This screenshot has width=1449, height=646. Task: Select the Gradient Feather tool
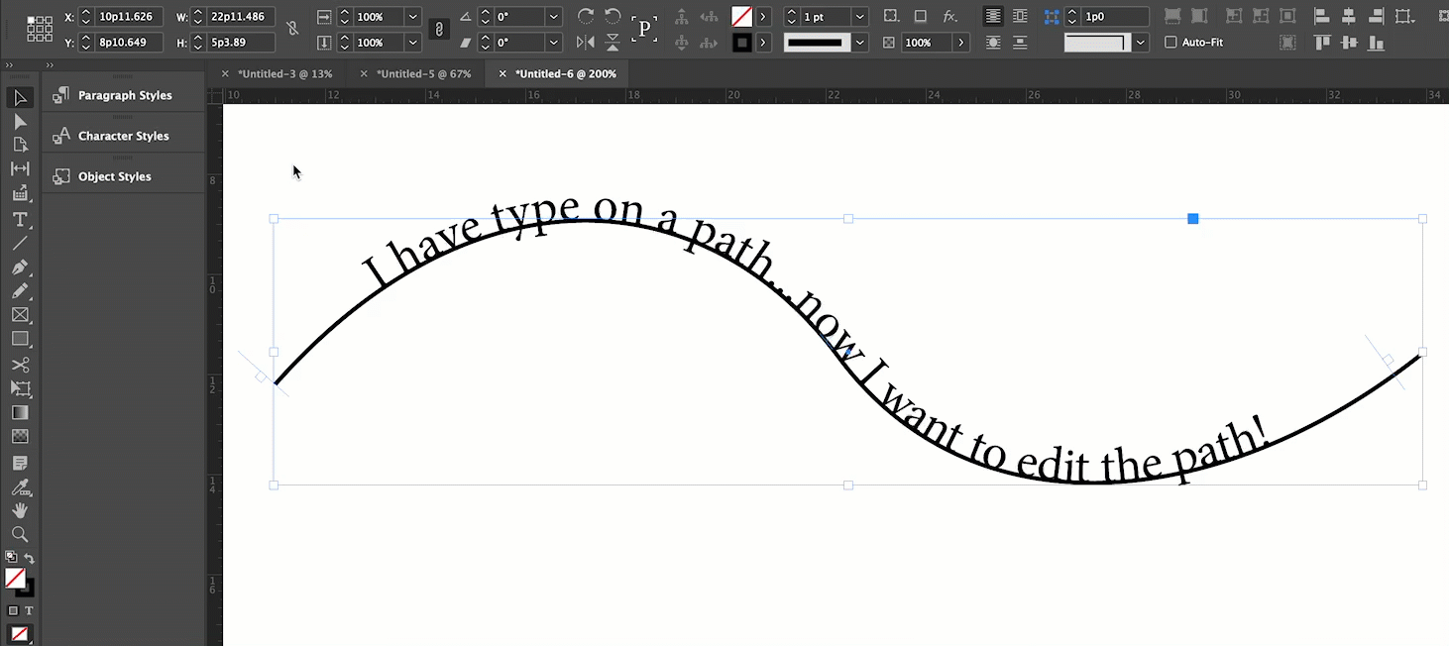tap(20, 436)
